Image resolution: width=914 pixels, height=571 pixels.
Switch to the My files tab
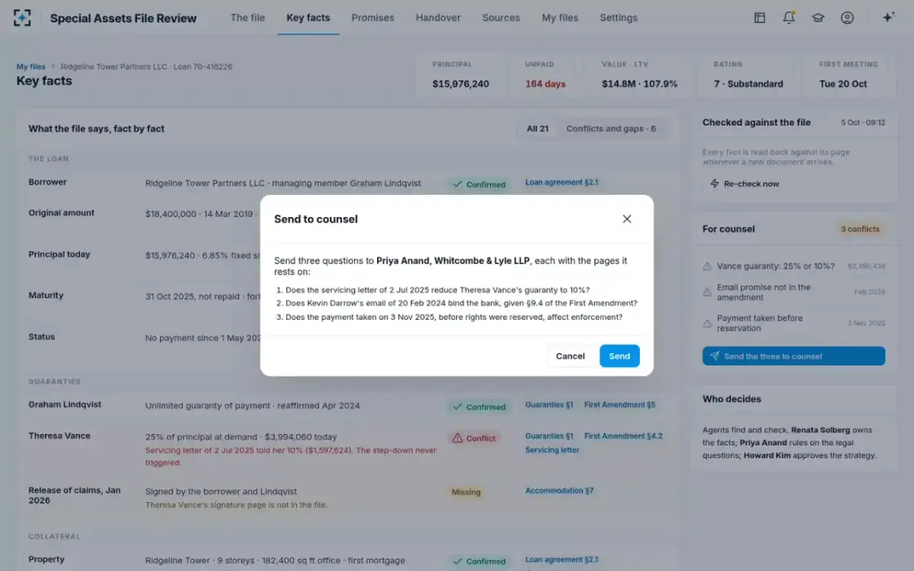560,18
